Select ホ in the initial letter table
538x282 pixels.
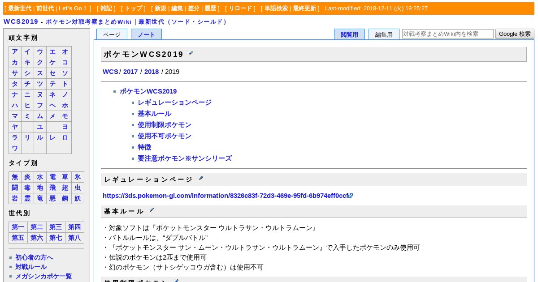click(x=65, y=106)
